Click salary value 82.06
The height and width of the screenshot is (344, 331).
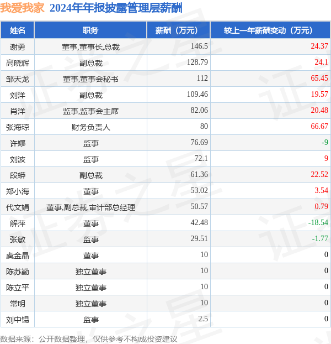(199, 110)
